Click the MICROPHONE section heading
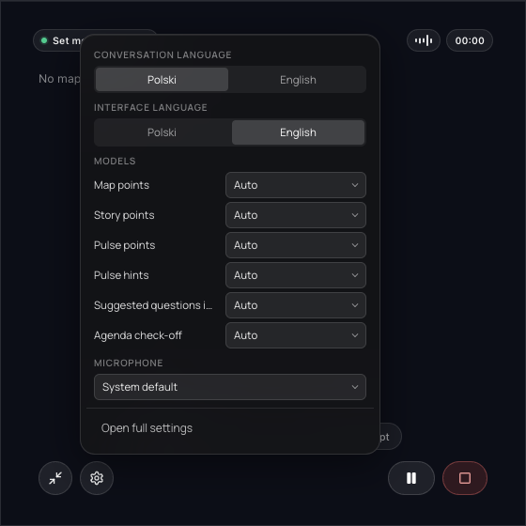Viewport: 526px width, 526px height. [x=128, y=363]
